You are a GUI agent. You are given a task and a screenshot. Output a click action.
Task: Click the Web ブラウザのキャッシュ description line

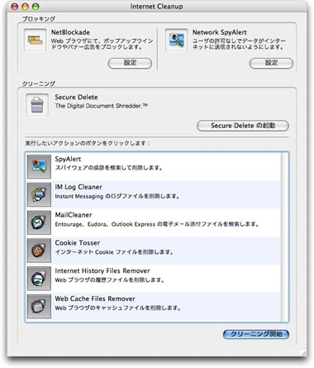click(x=118, y=308)
